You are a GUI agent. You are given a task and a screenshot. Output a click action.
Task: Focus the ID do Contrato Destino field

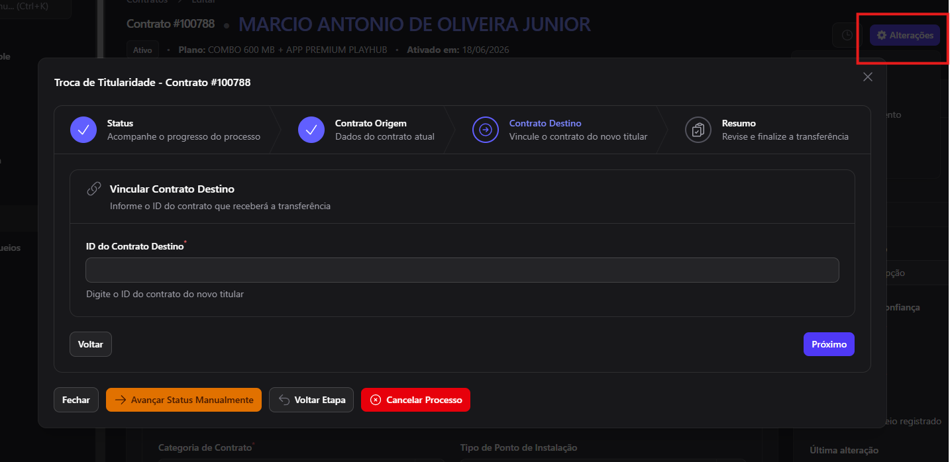coord(462,270)
